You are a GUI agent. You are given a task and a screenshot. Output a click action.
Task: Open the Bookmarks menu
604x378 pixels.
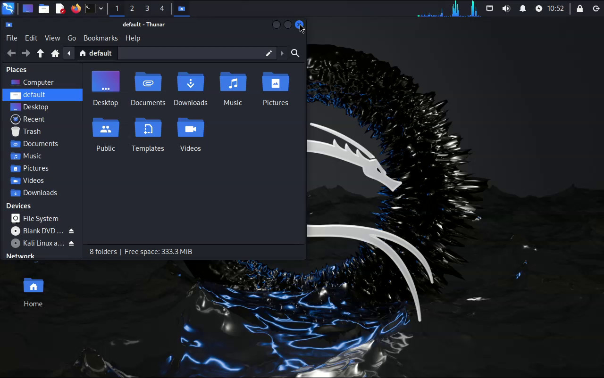point(101,38)
